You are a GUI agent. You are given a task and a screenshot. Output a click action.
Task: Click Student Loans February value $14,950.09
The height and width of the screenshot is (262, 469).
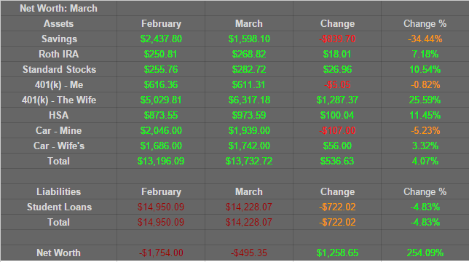click(161, 207)
